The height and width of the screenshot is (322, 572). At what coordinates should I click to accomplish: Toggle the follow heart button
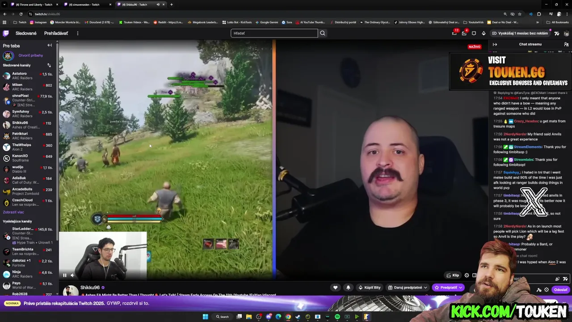click(335, 288)
